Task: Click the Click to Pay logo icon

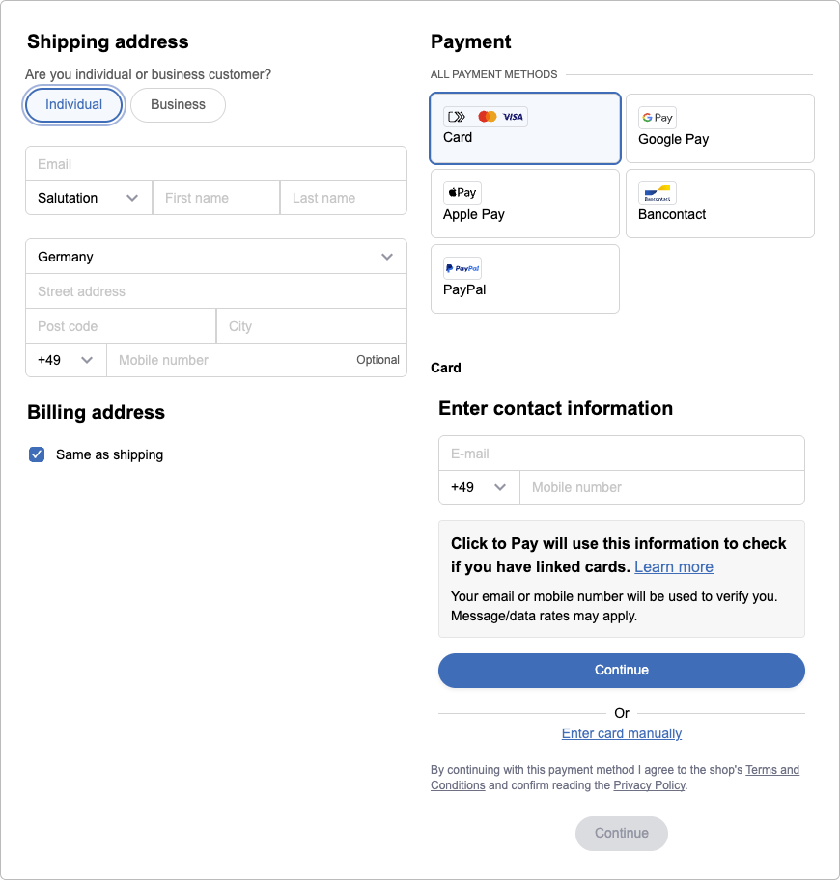Action: click(457, 117)
